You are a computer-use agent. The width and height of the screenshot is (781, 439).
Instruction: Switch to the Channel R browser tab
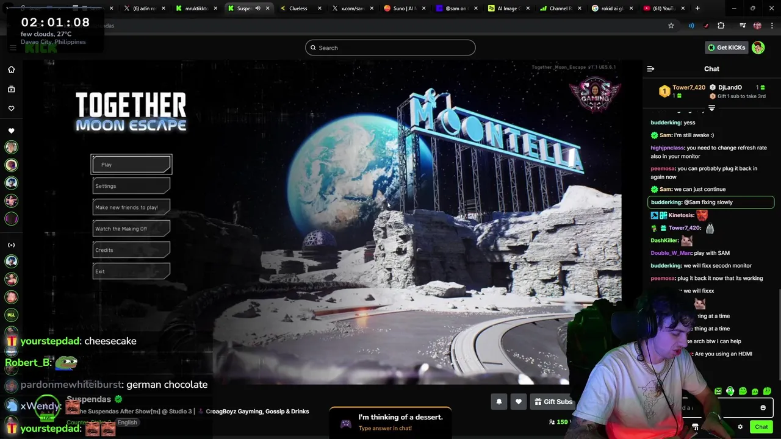pyautogui.click(x=560, y=9)
